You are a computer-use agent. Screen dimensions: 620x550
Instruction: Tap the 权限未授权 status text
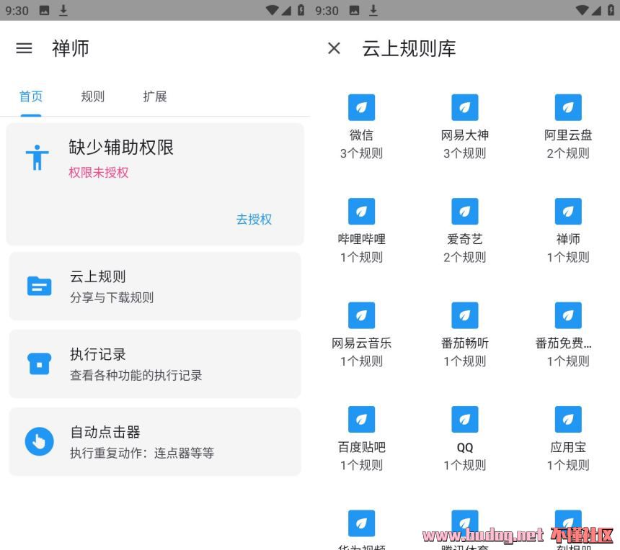point(99,173)
